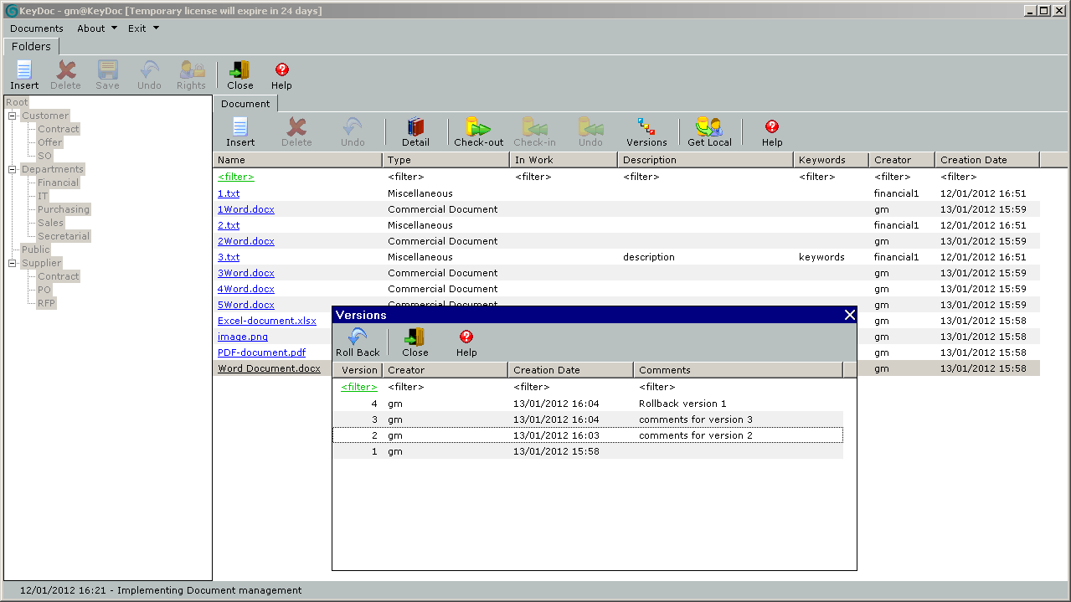The height and width of the screenshot is (602, 1071).
Task: Open the Documents menu
Action: tap(37, 28)
